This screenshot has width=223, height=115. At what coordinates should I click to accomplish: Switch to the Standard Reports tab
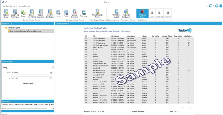[9, 6]
